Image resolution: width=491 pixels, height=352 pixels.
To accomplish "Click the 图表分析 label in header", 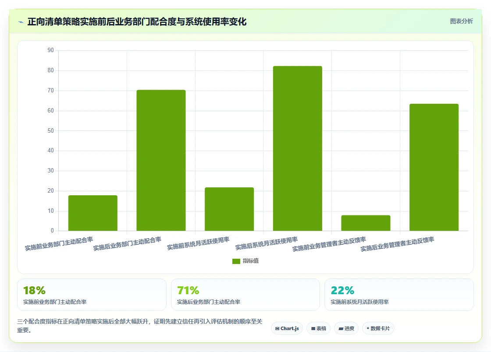I will (461, 21).
